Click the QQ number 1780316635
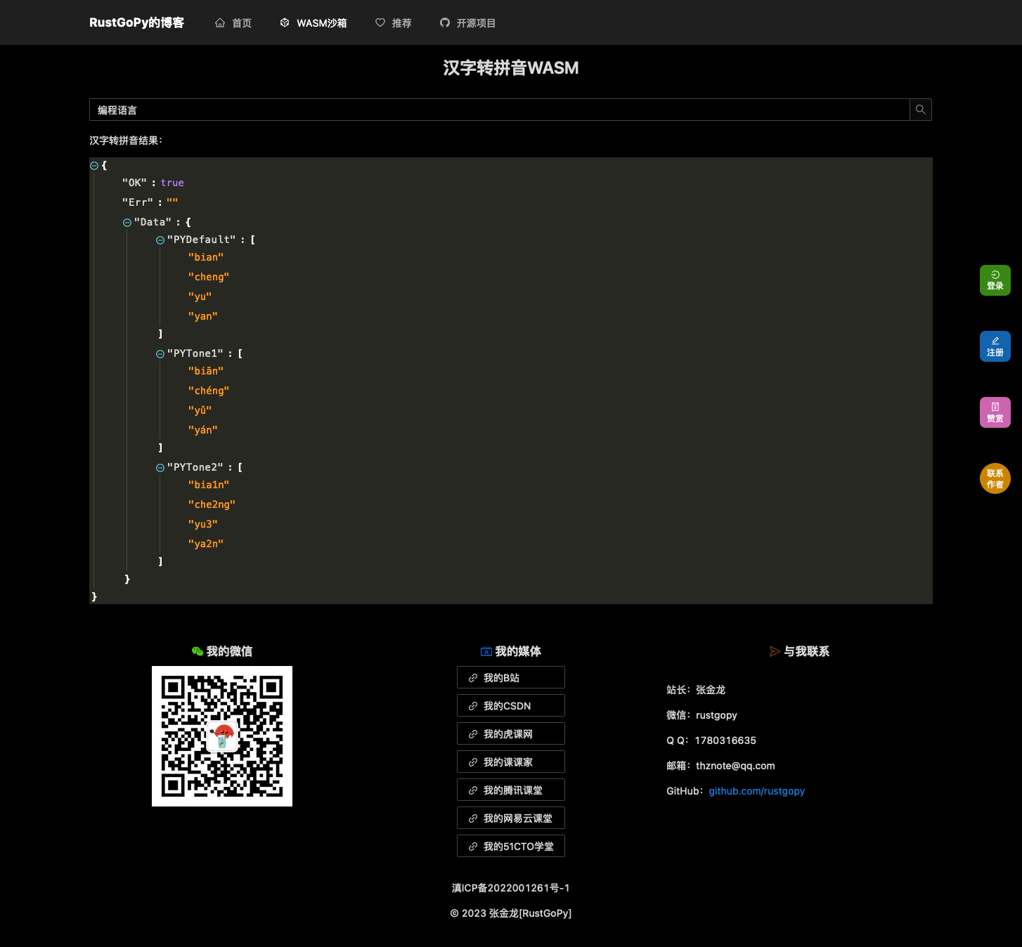The height and width of the screenshot is (947, 1022). click(x=725, y=740)
